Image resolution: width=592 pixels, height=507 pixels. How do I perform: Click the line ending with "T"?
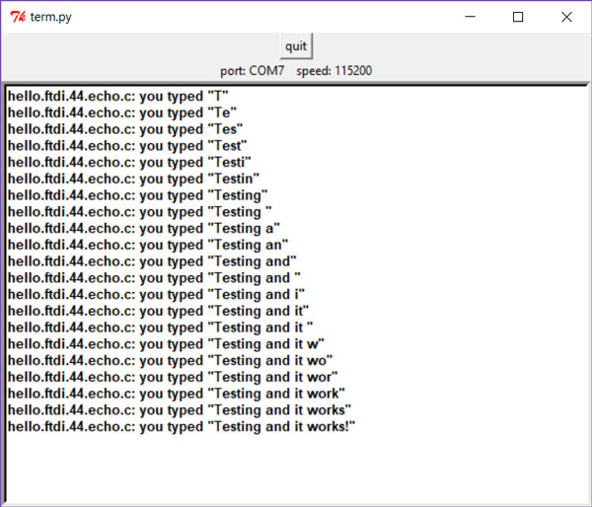(118, 97)
